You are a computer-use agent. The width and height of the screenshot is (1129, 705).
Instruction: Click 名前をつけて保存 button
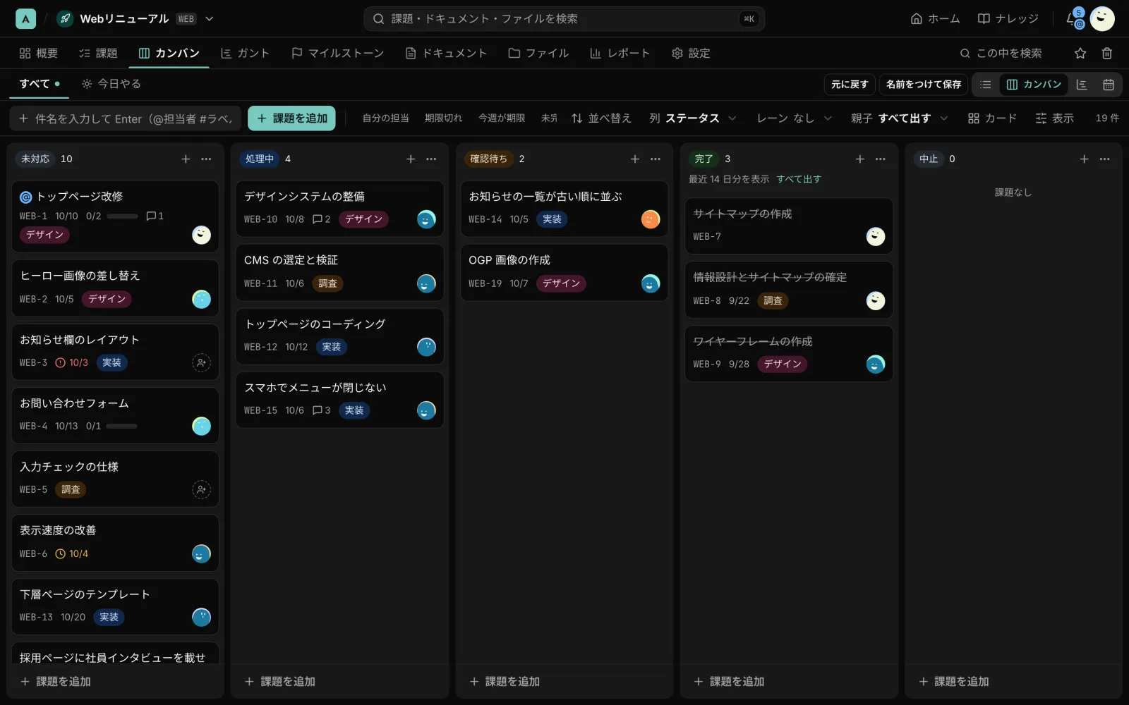point(923,85)
